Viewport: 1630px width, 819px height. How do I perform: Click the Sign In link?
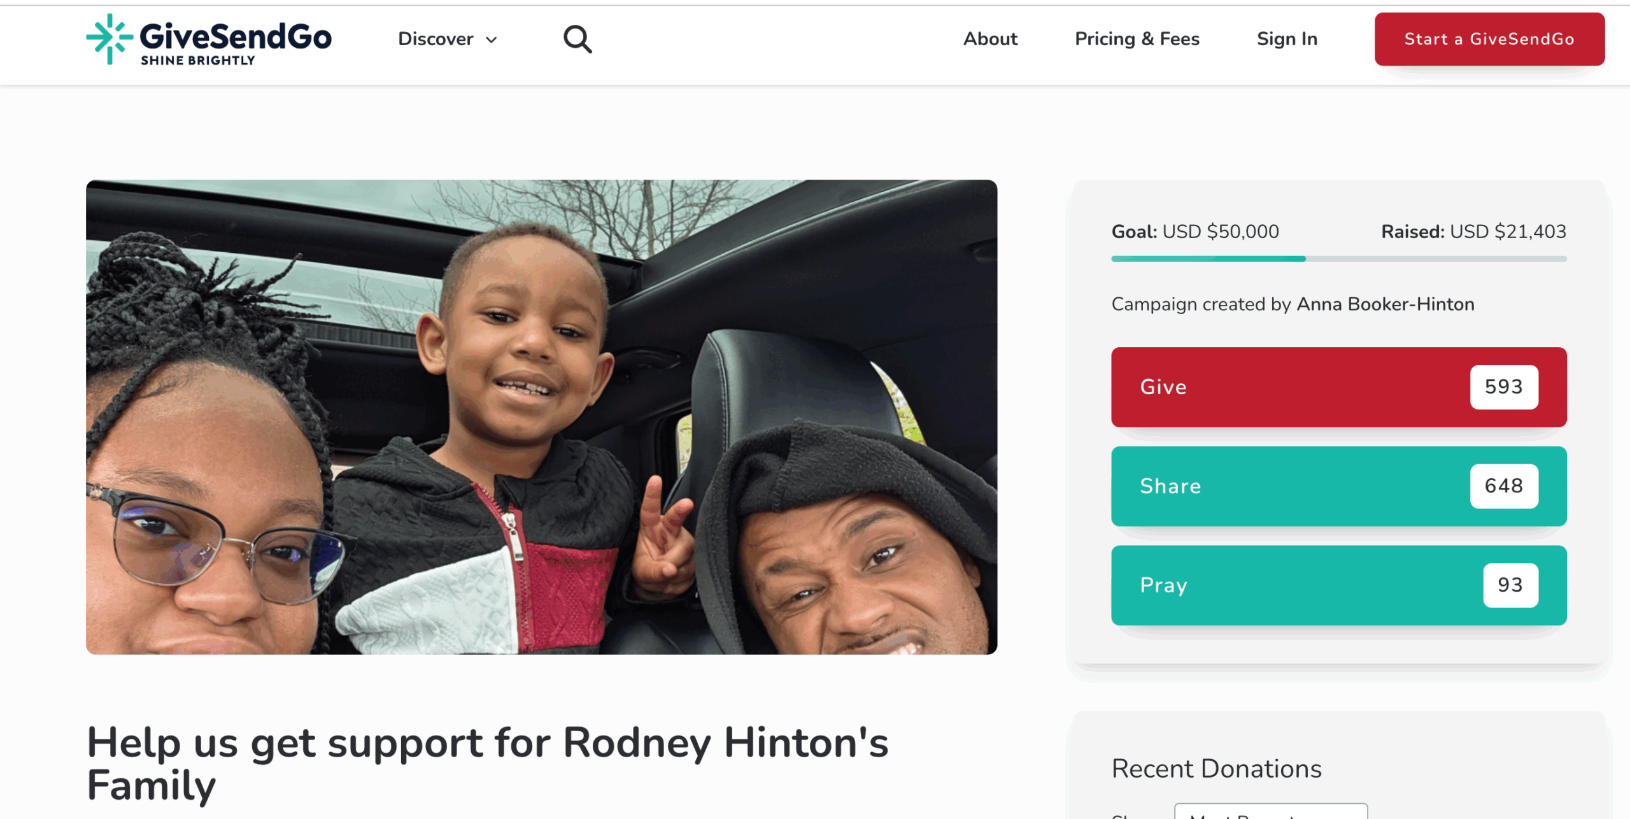(x=1287, y=39)
